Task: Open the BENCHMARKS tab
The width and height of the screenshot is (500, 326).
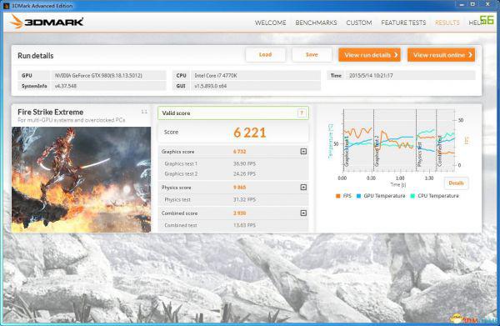Action: click(316, 23)
